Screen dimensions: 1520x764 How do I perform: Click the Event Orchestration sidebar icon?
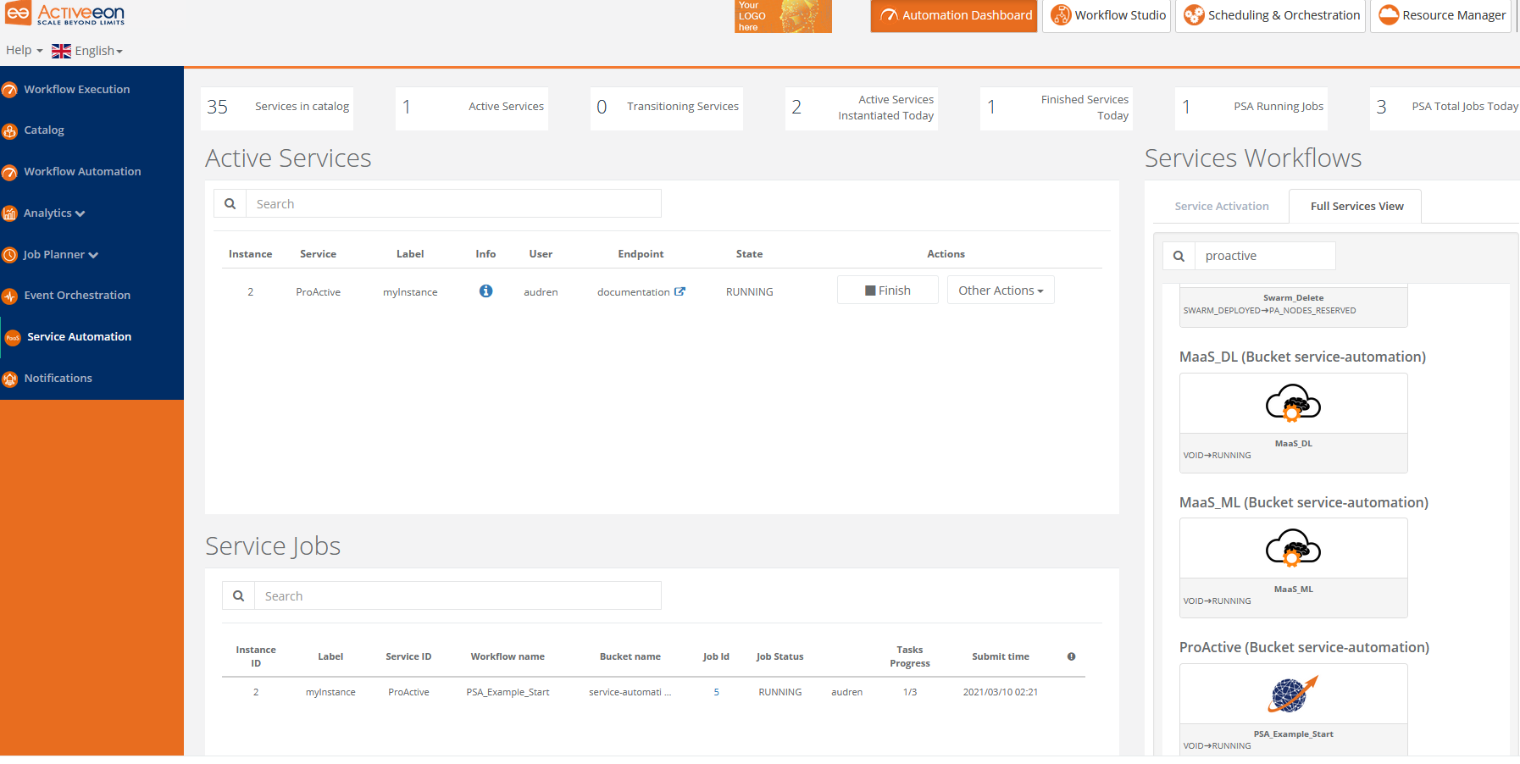tap(9, 296)
